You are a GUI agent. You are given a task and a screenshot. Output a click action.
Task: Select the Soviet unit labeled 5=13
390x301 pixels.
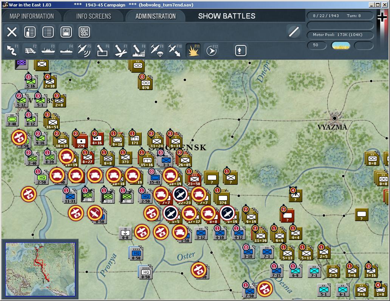(287, 254)
